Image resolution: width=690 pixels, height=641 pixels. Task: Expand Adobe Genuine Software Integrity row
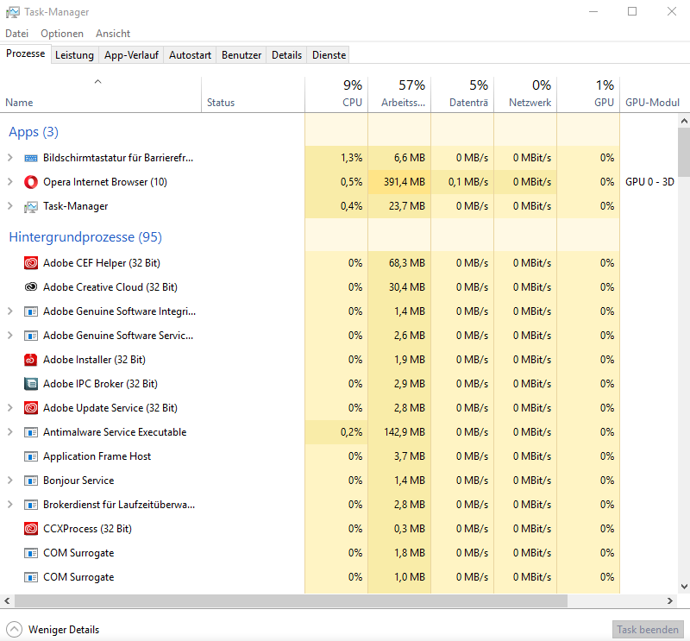pos(10,311)
